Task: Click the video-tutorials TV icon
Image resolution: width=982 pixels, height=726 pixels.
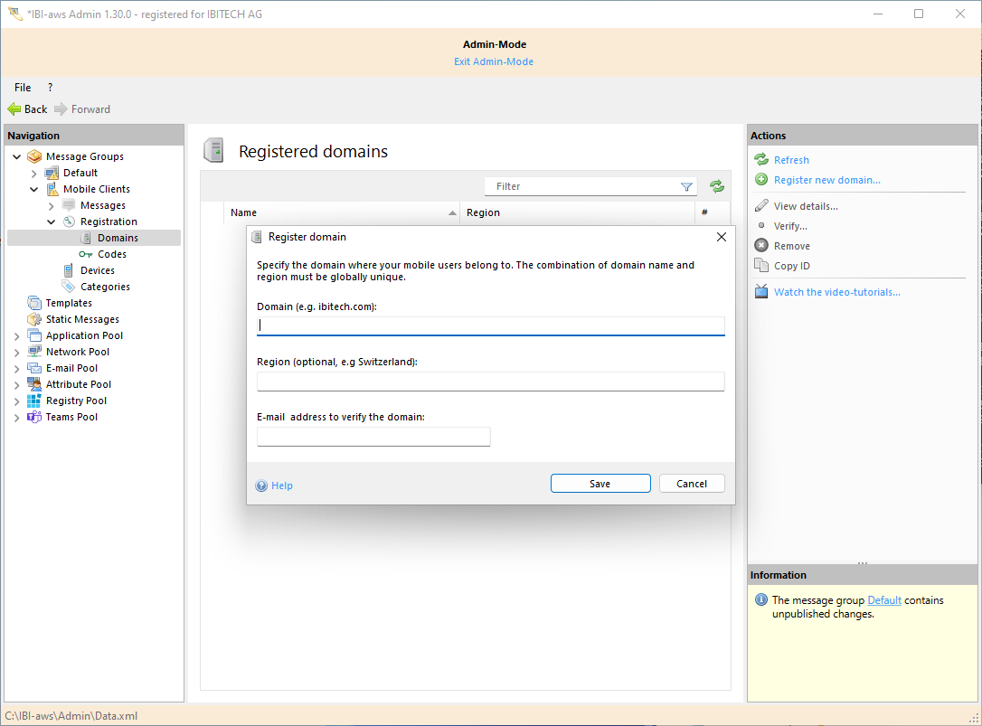Action: click(x=761, y=292)
